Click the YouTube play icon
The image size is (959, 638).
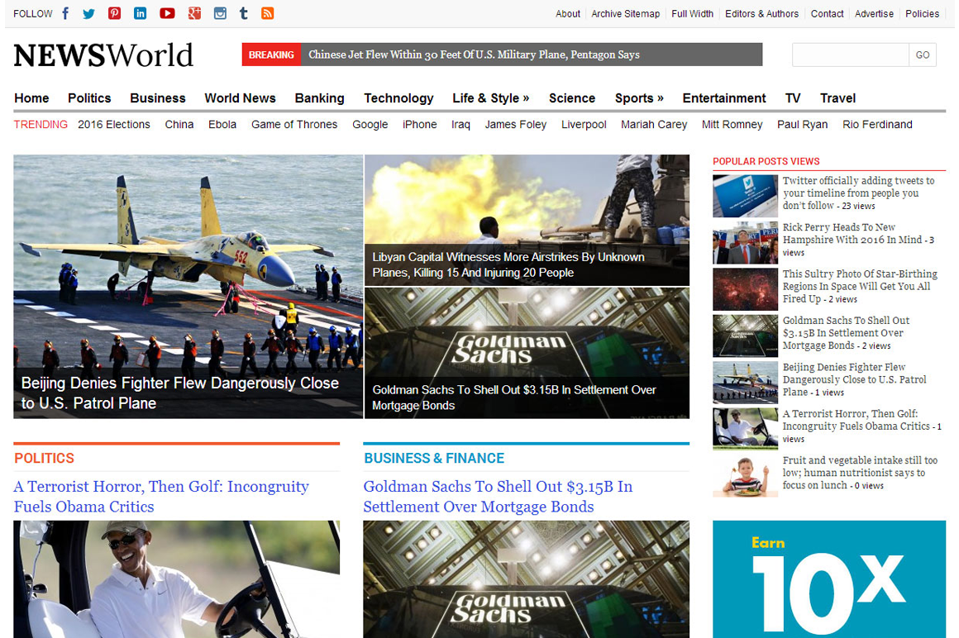167,13
